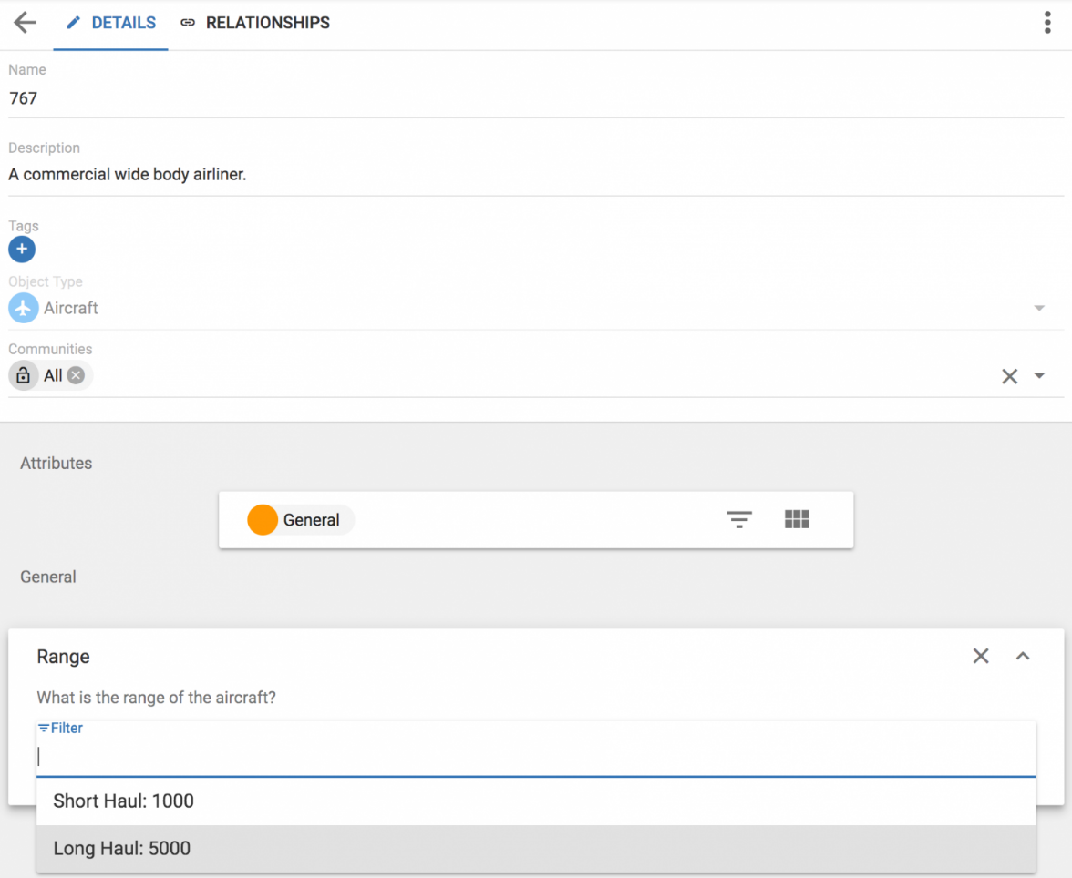Click the blue add tag button
Screen dimensions: 1072x878
(x=22, y=249)
